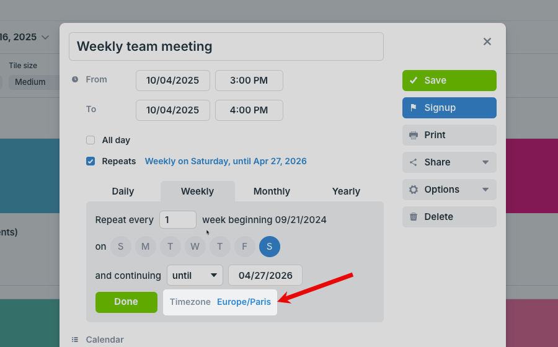This screenshot has height=347, width=558.
Task: Deselect Saturday repeat day
Action: click(269, 247)
